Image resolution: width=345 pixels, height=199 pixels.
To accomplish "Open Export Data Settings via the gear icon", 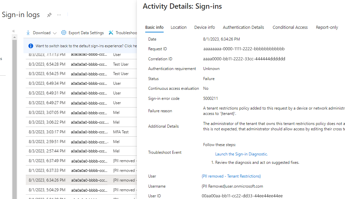I will pyautogui.click(x=64, y=32).
